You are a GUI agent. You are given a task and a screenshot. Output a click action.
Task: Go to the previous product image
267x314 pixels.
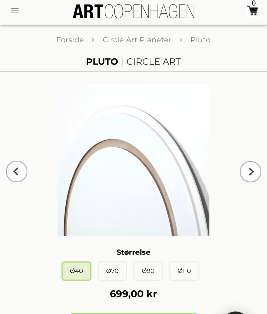tap(17, 171)
